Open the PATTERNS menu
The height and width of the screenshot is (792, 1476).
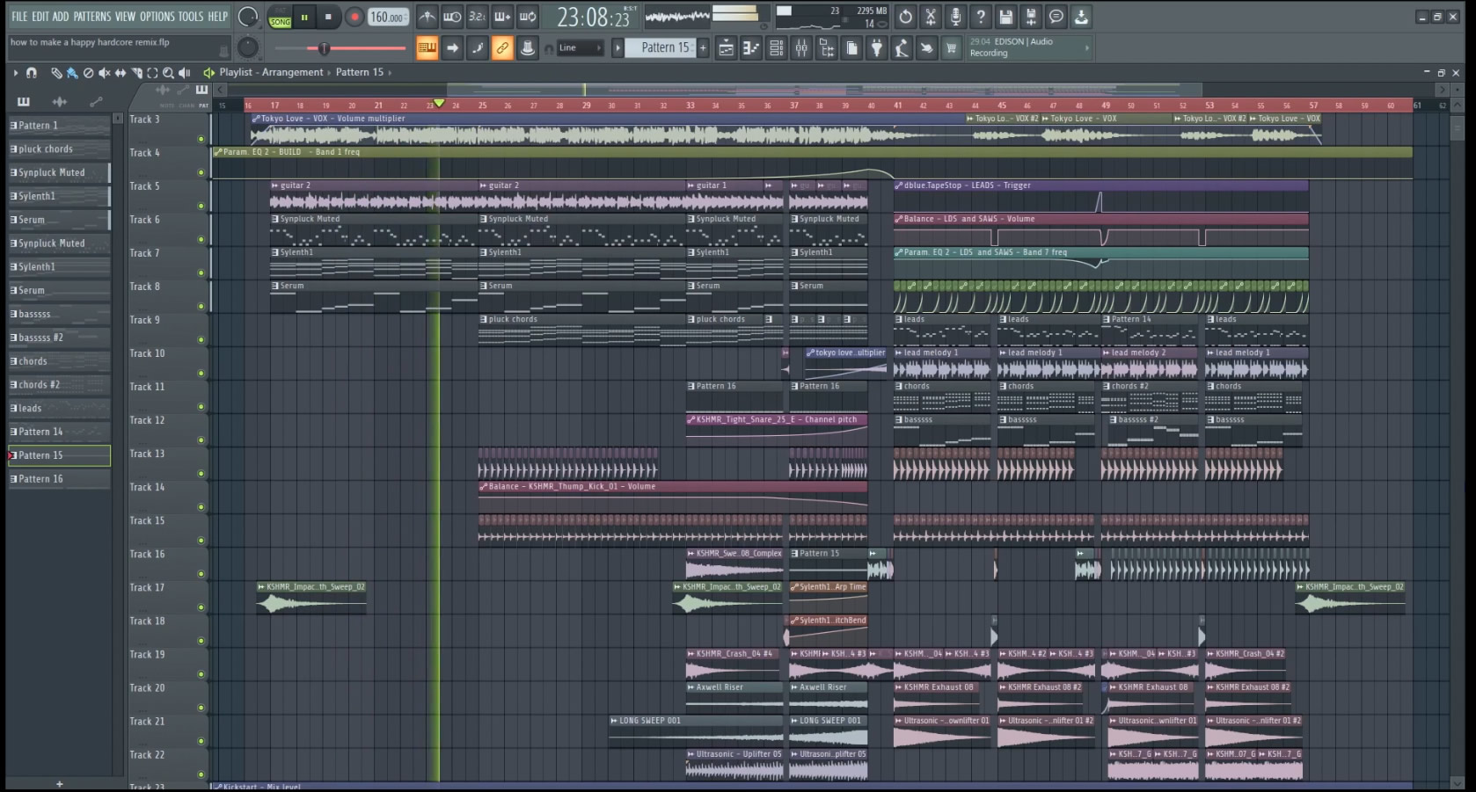click(92, 17)
